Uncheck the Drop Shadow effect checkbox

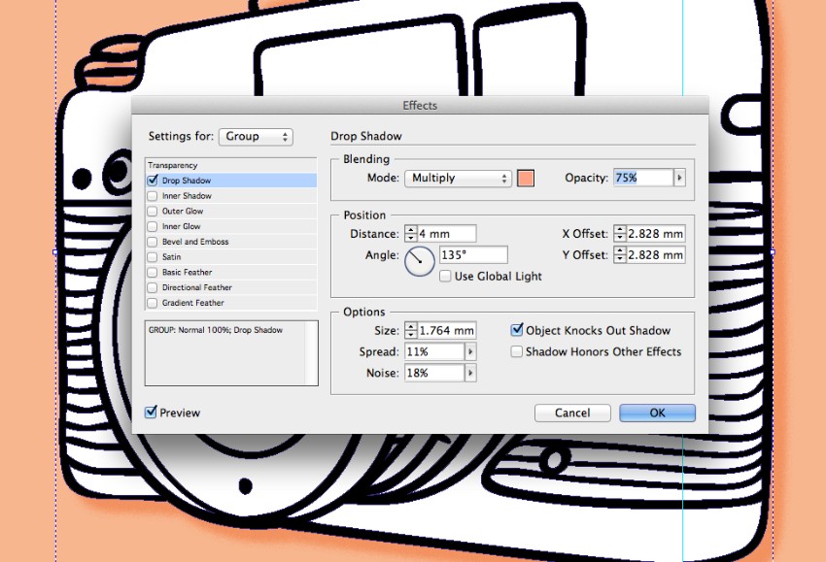coord(153,180)
